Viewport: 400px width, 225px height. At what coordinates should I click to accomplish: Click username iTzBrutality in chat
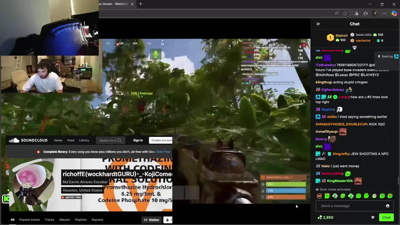pyautogui.click(x=325, y=65)
